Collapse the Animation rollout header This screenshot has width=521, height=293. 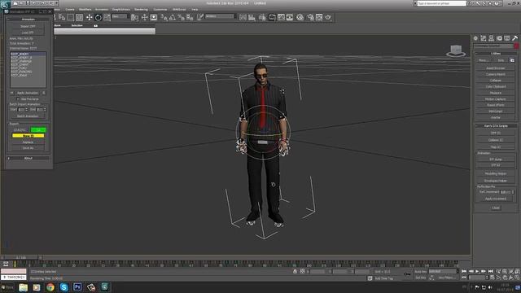coord(28,20)
